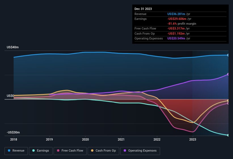Screen dimensions: 233x159
Task: Select the 2021 x-axis label
Action: (121, 139)
